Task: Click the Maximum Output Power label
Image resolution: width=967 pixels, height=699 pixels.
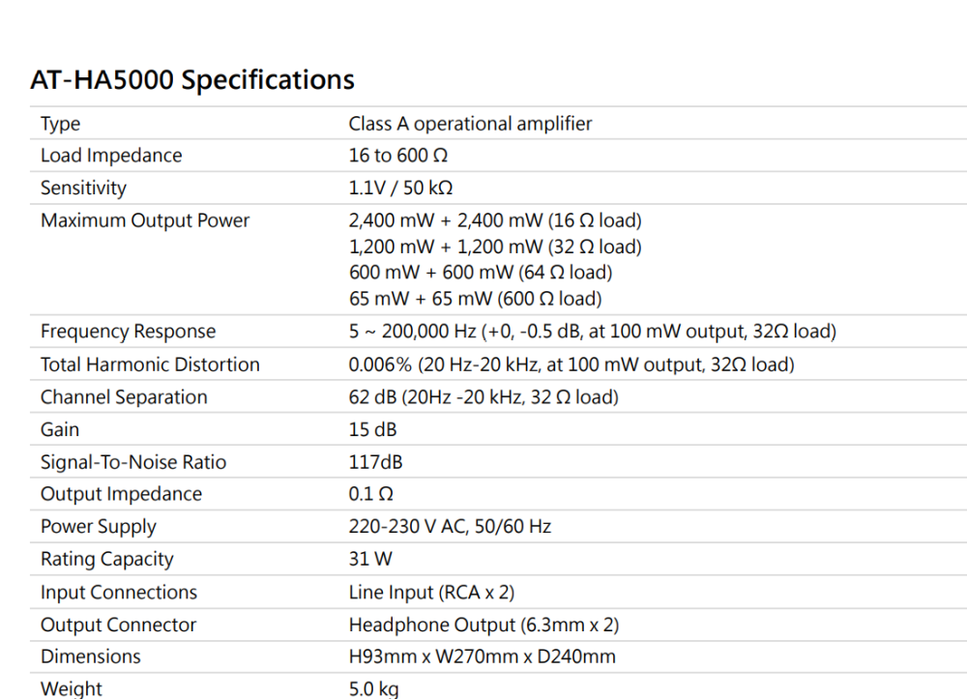Action: pyautogui.click(x=145, y=220)
